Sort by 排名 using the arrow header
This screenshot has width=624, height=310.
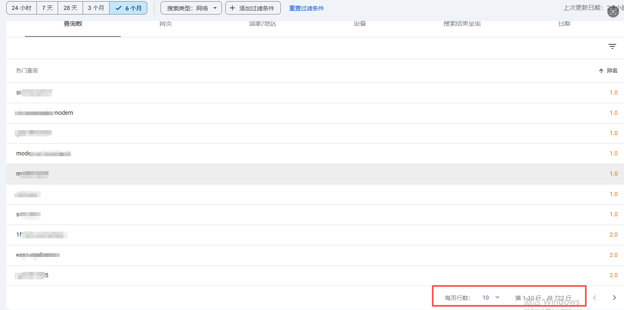point(608,71)
